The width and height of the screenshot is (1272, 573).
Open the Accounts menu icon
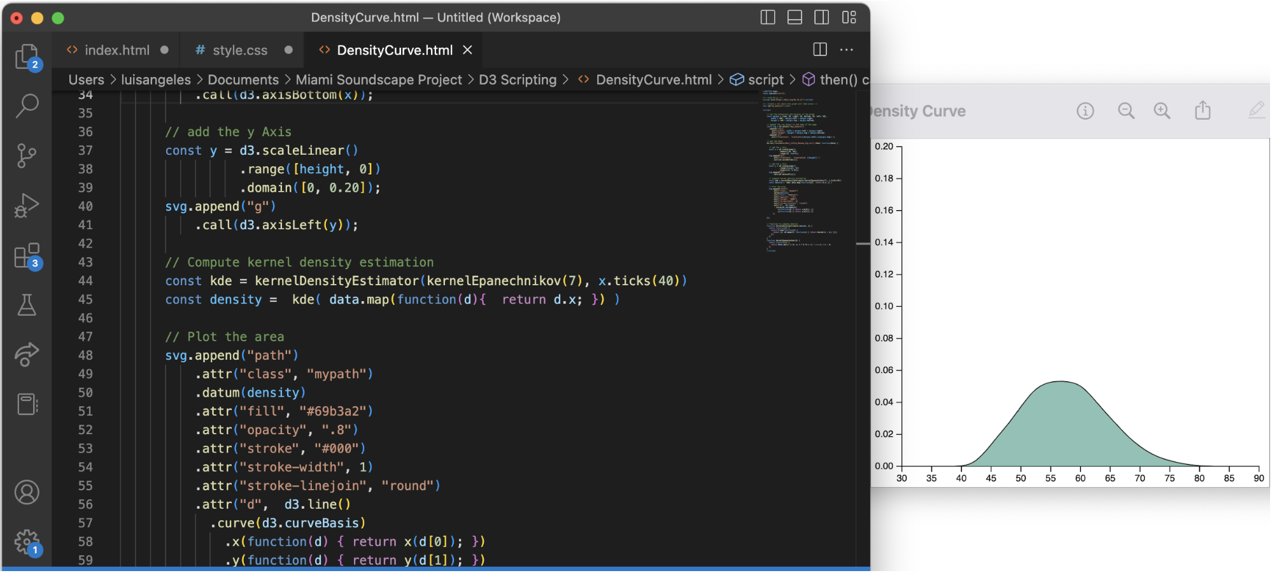[27, 492]
